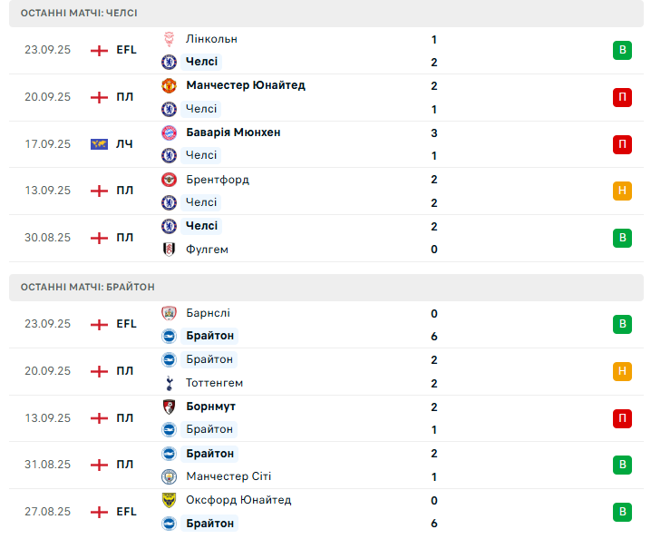Click the Barnsley club crest icon

click(x=169, y=313)
